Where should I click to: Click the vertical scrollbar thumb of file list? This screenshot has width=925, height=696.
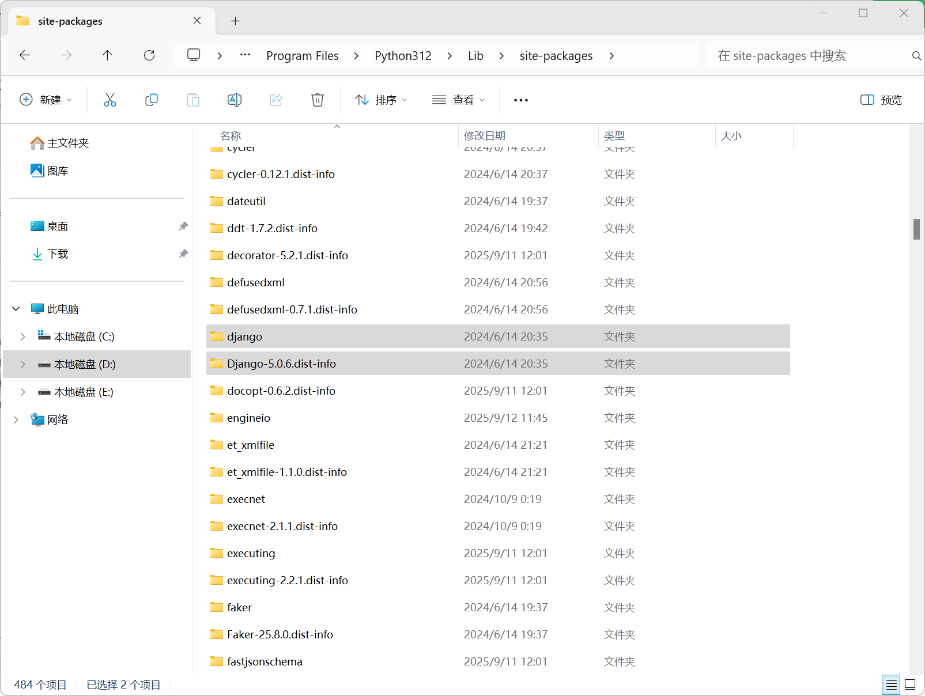pos(916,229)
